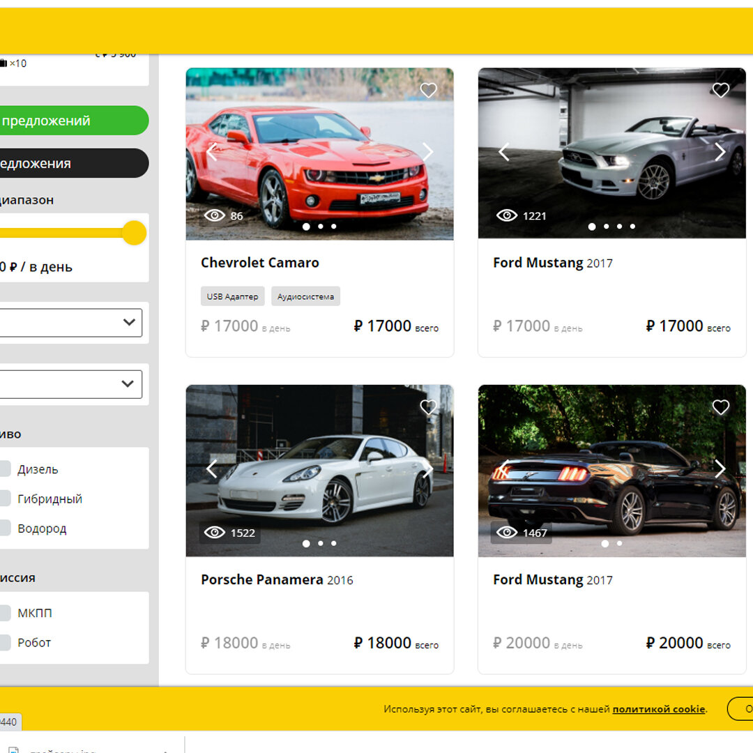The width and height of the screenshot is (753, 753).
Task: Check the МКПП transmission checkbox
Action: point(5,613)
